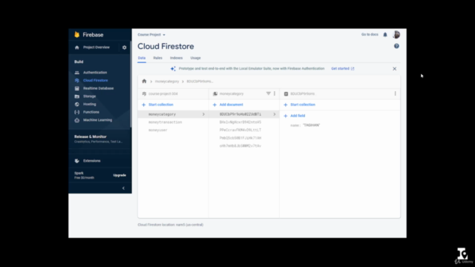Click plus icon next to Add document

point(214,105)
